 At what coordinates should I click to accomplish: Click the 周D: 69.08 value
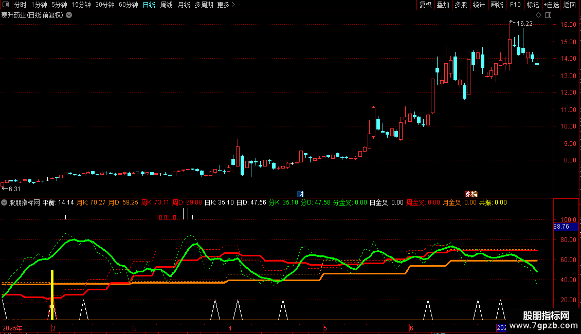(187, 202)
